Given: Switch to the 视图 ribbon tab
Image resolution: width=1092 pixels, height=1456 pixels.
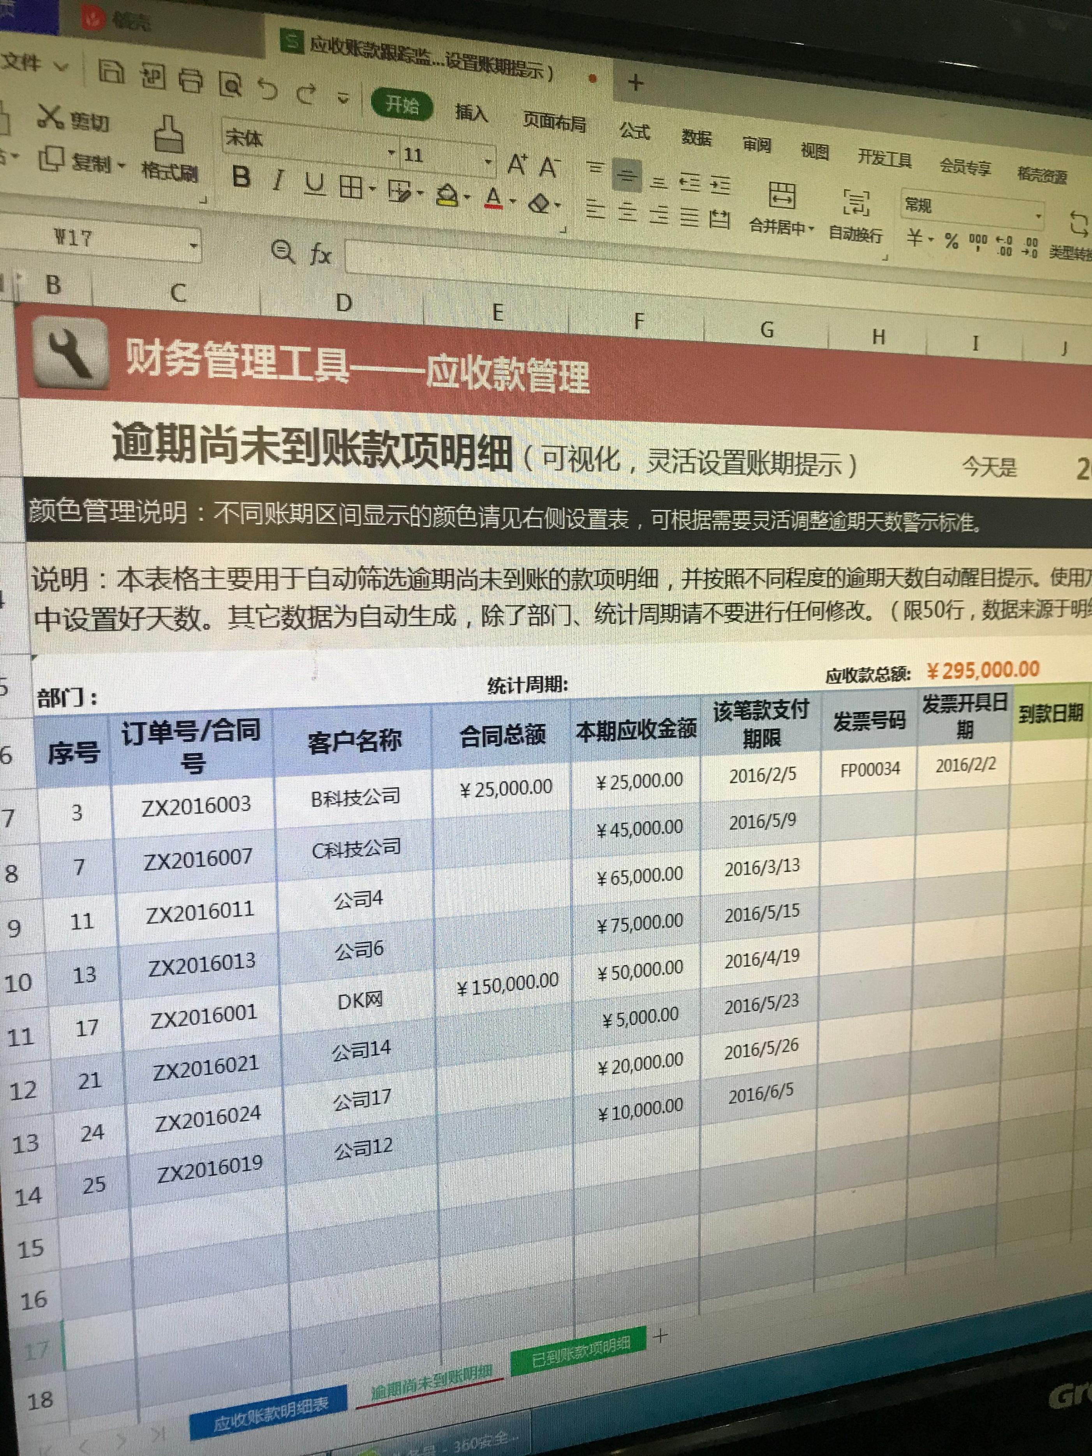Looking at the screenshot, I should tap(814, 151).
